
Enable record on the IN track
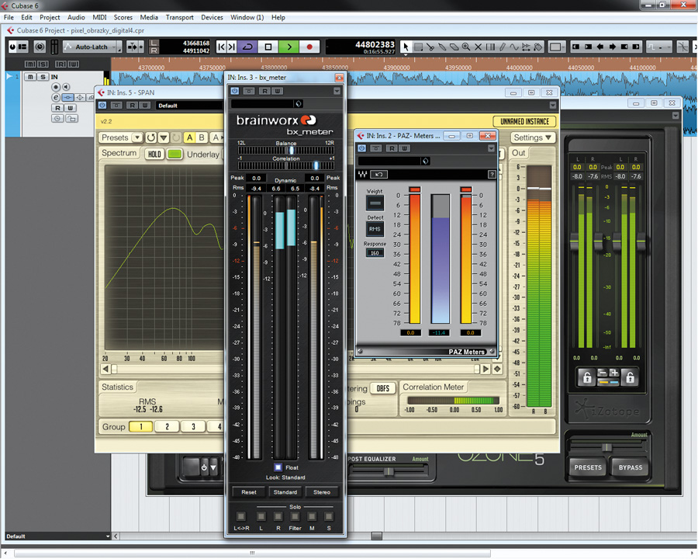click(x=56, y=87)
